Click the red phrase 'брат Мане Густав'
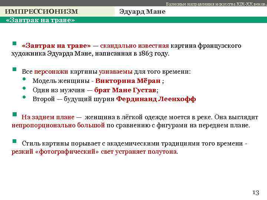 pyautogui.click(x=125, y=90)
